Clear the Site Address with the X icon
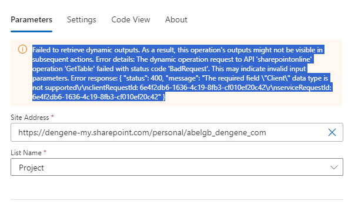This screenshot has height=214, width=358. (x=332, y=132)
